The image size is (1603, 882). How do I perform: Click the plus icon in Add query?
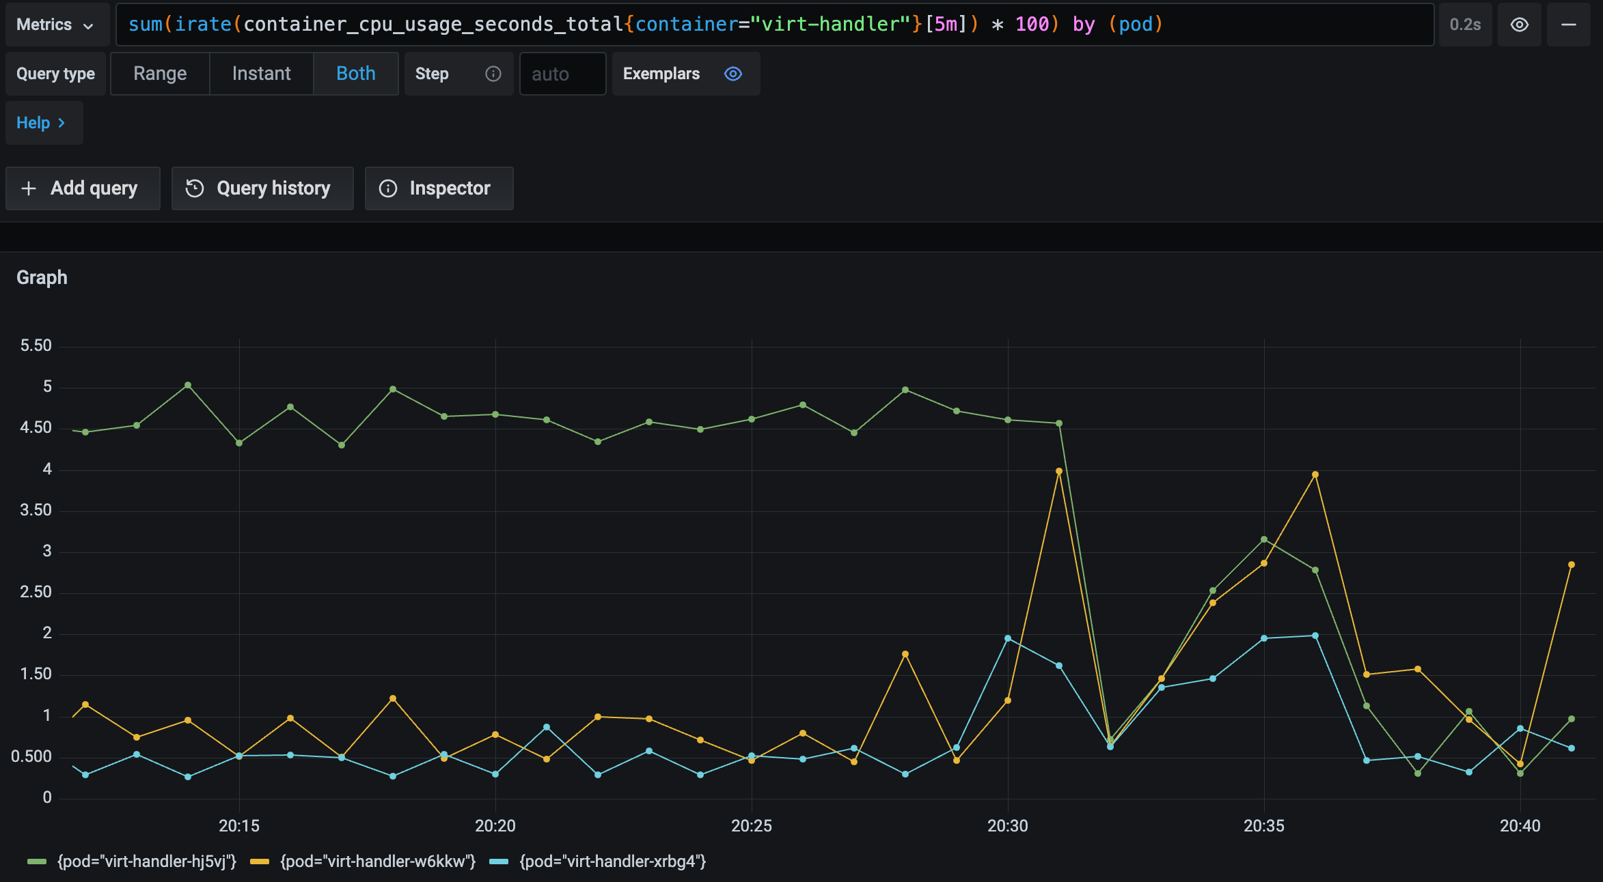coord(29,188)
